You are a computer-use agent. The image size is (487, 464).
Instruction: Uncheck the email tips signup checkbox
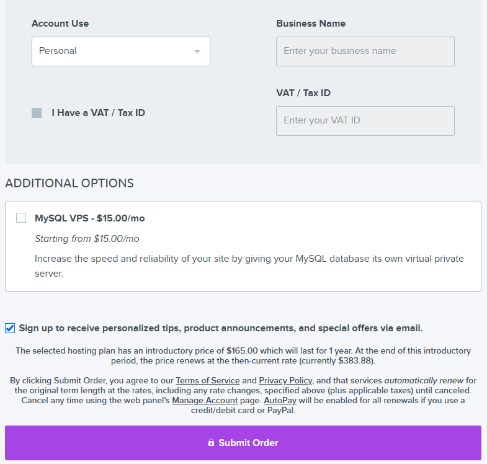click(x=10, y=328)
